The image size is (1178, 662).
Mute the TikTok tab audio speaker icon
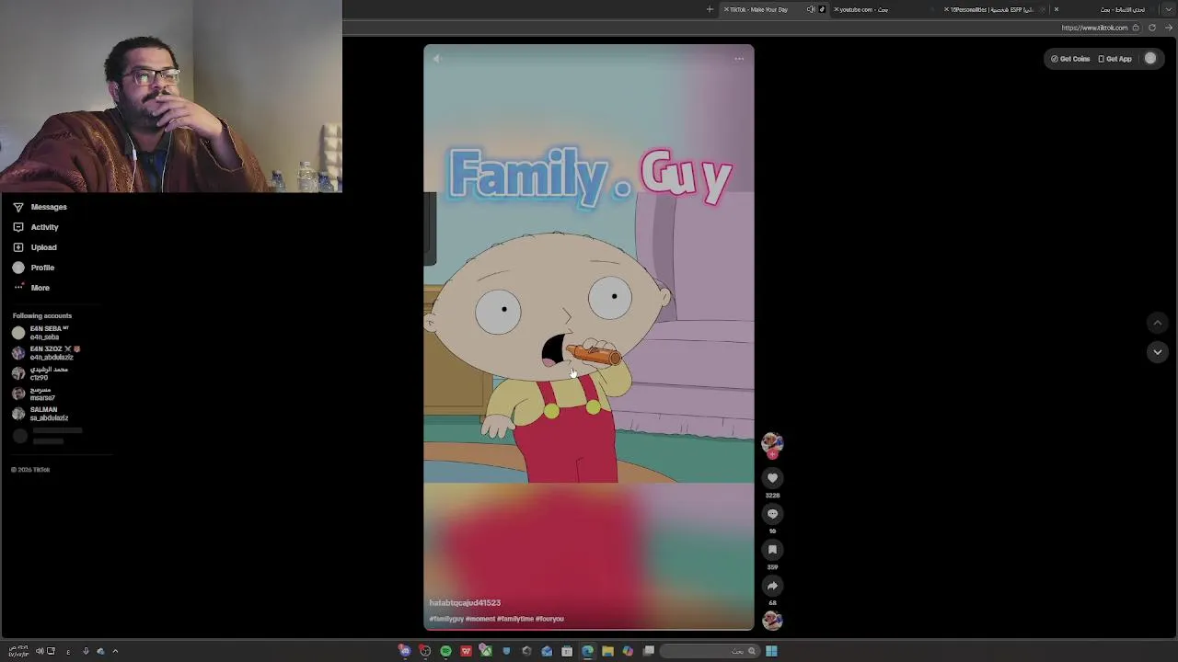click(810, 9)
